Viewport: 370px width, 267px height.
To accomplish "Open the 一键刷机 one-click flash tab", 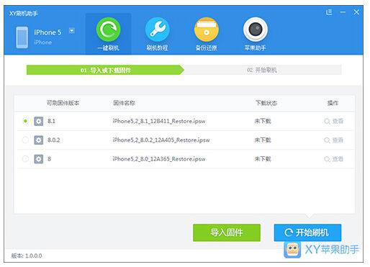I will click(108, 34).
